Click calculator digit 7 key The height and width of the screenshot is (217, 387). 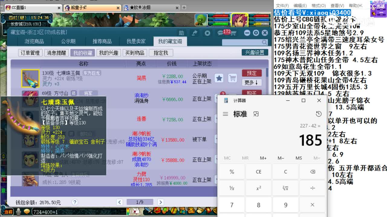pyautogui.click(x=232, y=205)
